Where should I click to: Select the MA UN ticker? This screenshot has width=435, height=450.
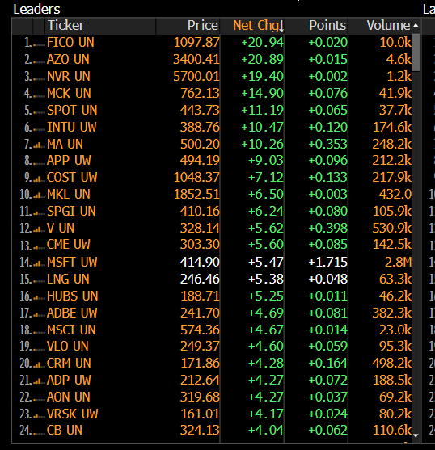(65, 144)
